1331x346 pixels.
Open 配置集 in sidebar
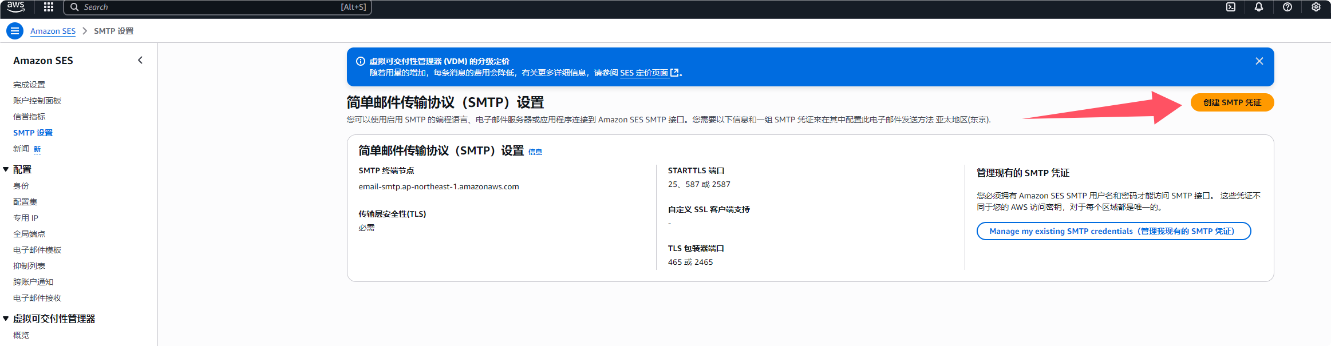pos(25,202)
